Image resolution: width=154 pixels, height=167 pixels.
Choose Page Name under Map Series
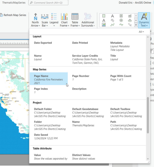[x=49, y=79]
